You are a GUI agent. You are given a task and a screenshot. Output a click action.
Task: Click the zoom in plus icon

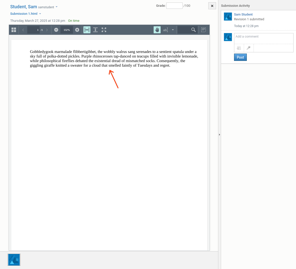77,30
